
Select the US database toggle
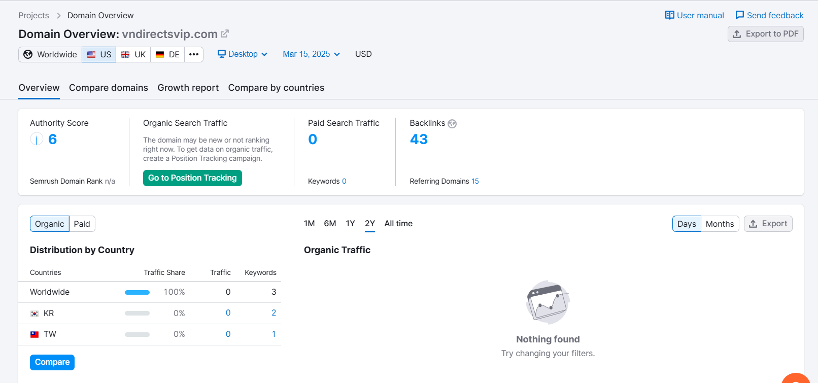point(99,54)
